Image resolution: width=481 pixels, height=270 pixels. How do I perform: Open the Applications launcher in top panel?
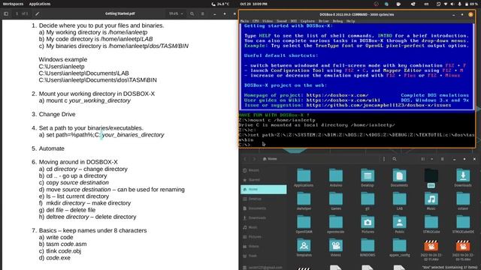(x=40, y=4)
